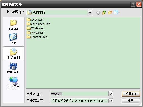The image size is (143, 107).
Task: Click the CFSystem folder icon
Action: coord(29,20)
